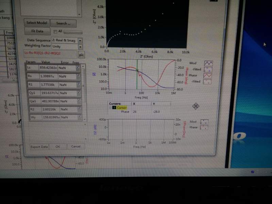This screenshot has height=204, width=272.
Task: Toggle the Free checkbox for Qa1
Action: coord(79,100)
